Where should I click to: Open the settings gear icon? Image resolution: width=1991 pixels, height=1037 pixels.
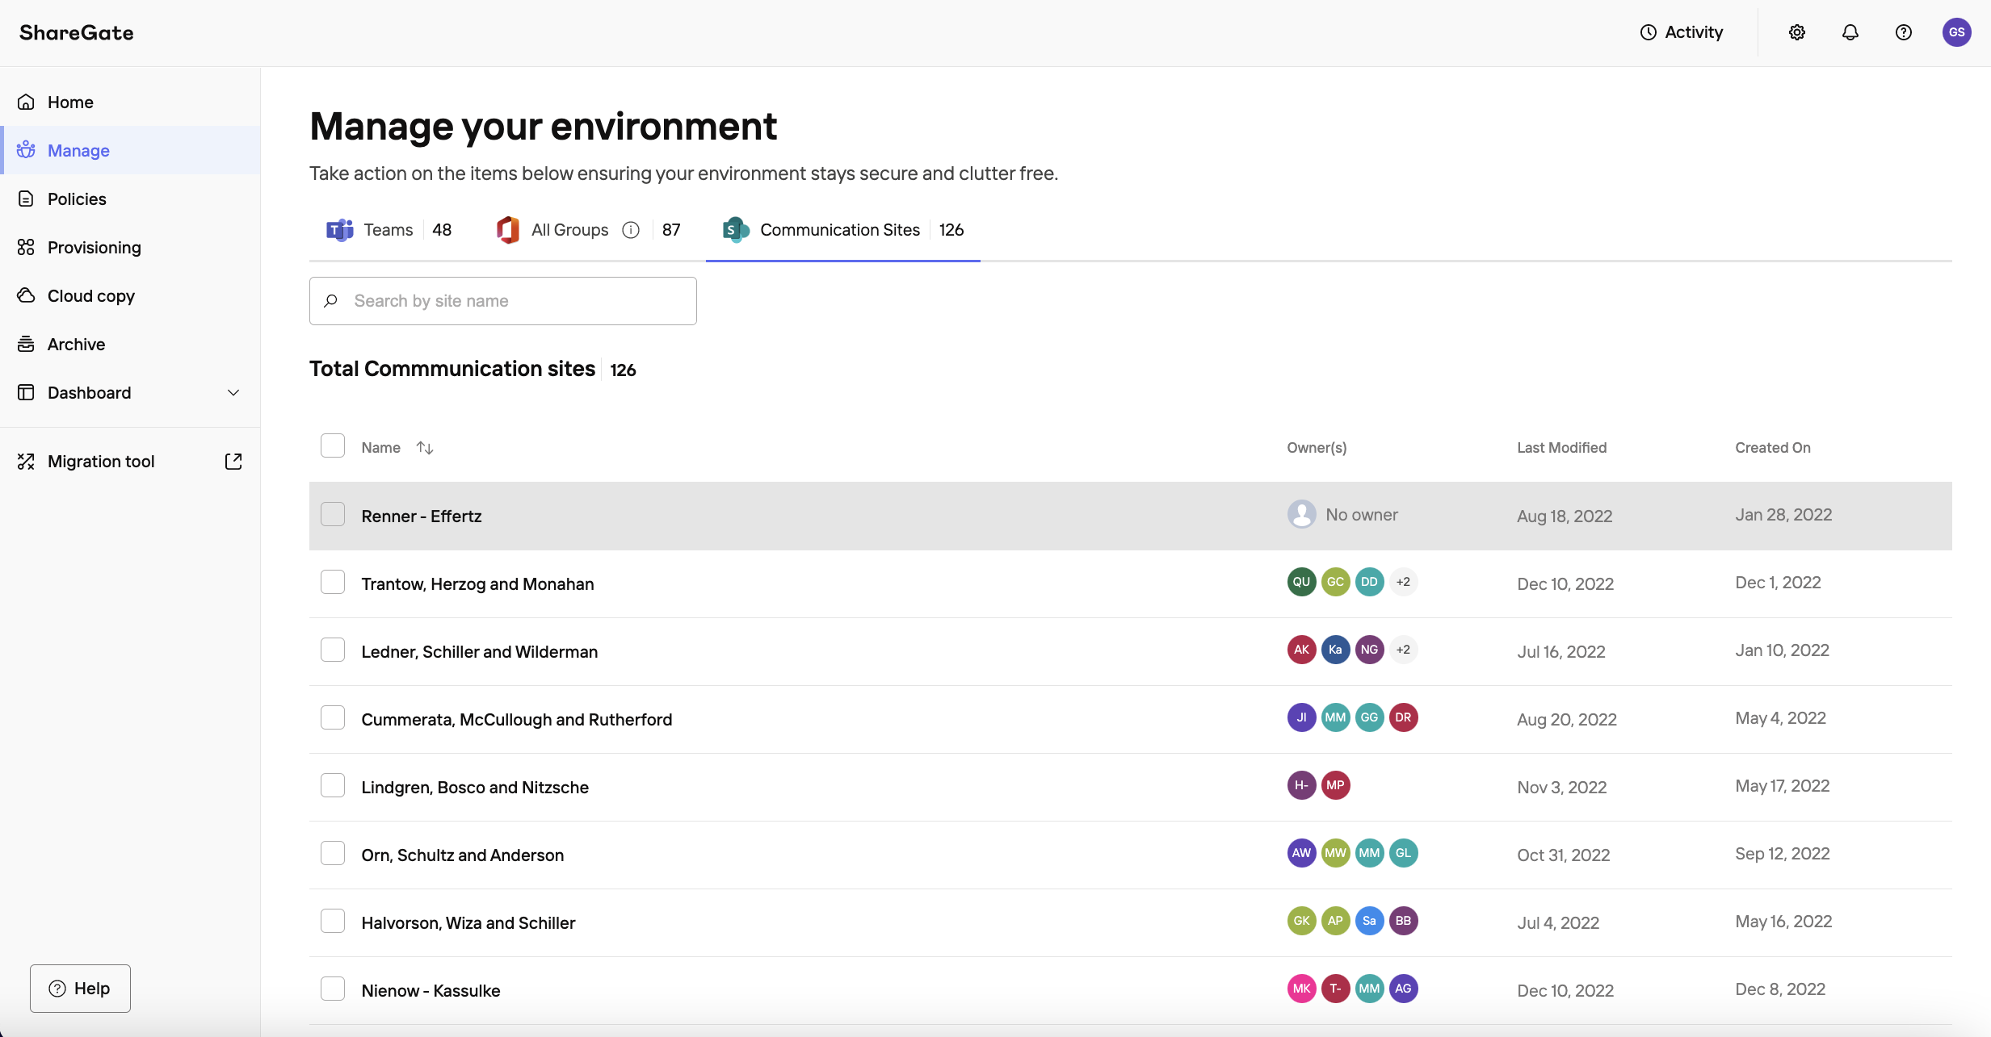tap(1796, 32)
